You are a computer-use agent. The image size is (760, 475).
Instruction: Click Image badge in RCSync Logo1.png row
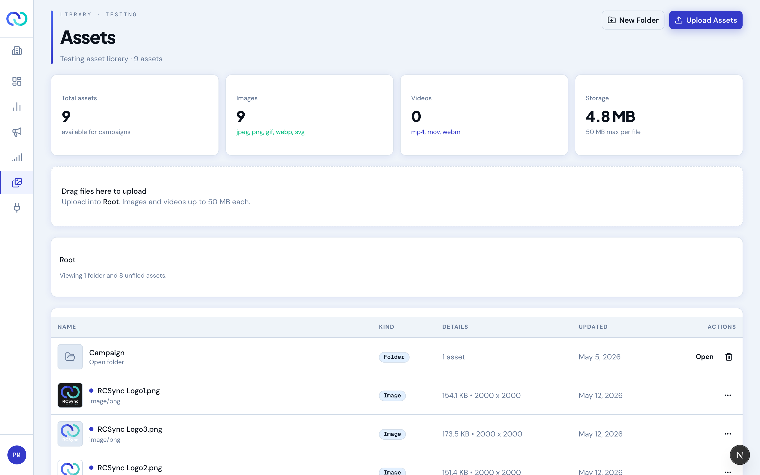pos(392,396)
